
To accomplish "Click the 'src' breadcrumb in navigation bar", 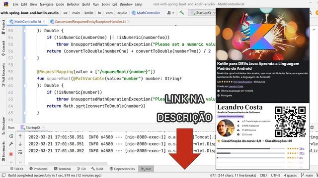I will pos(65,13).
